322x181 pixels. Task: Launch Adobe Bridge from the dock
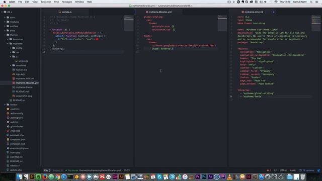click(x=32, y=176)
